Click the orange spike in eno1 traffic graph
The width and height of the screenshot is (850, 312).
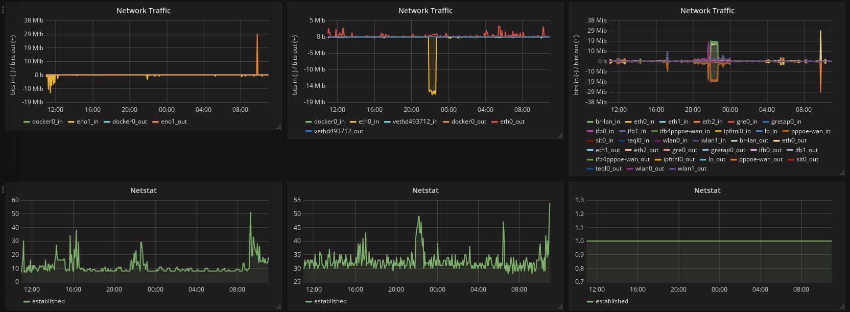click(257, 51)
